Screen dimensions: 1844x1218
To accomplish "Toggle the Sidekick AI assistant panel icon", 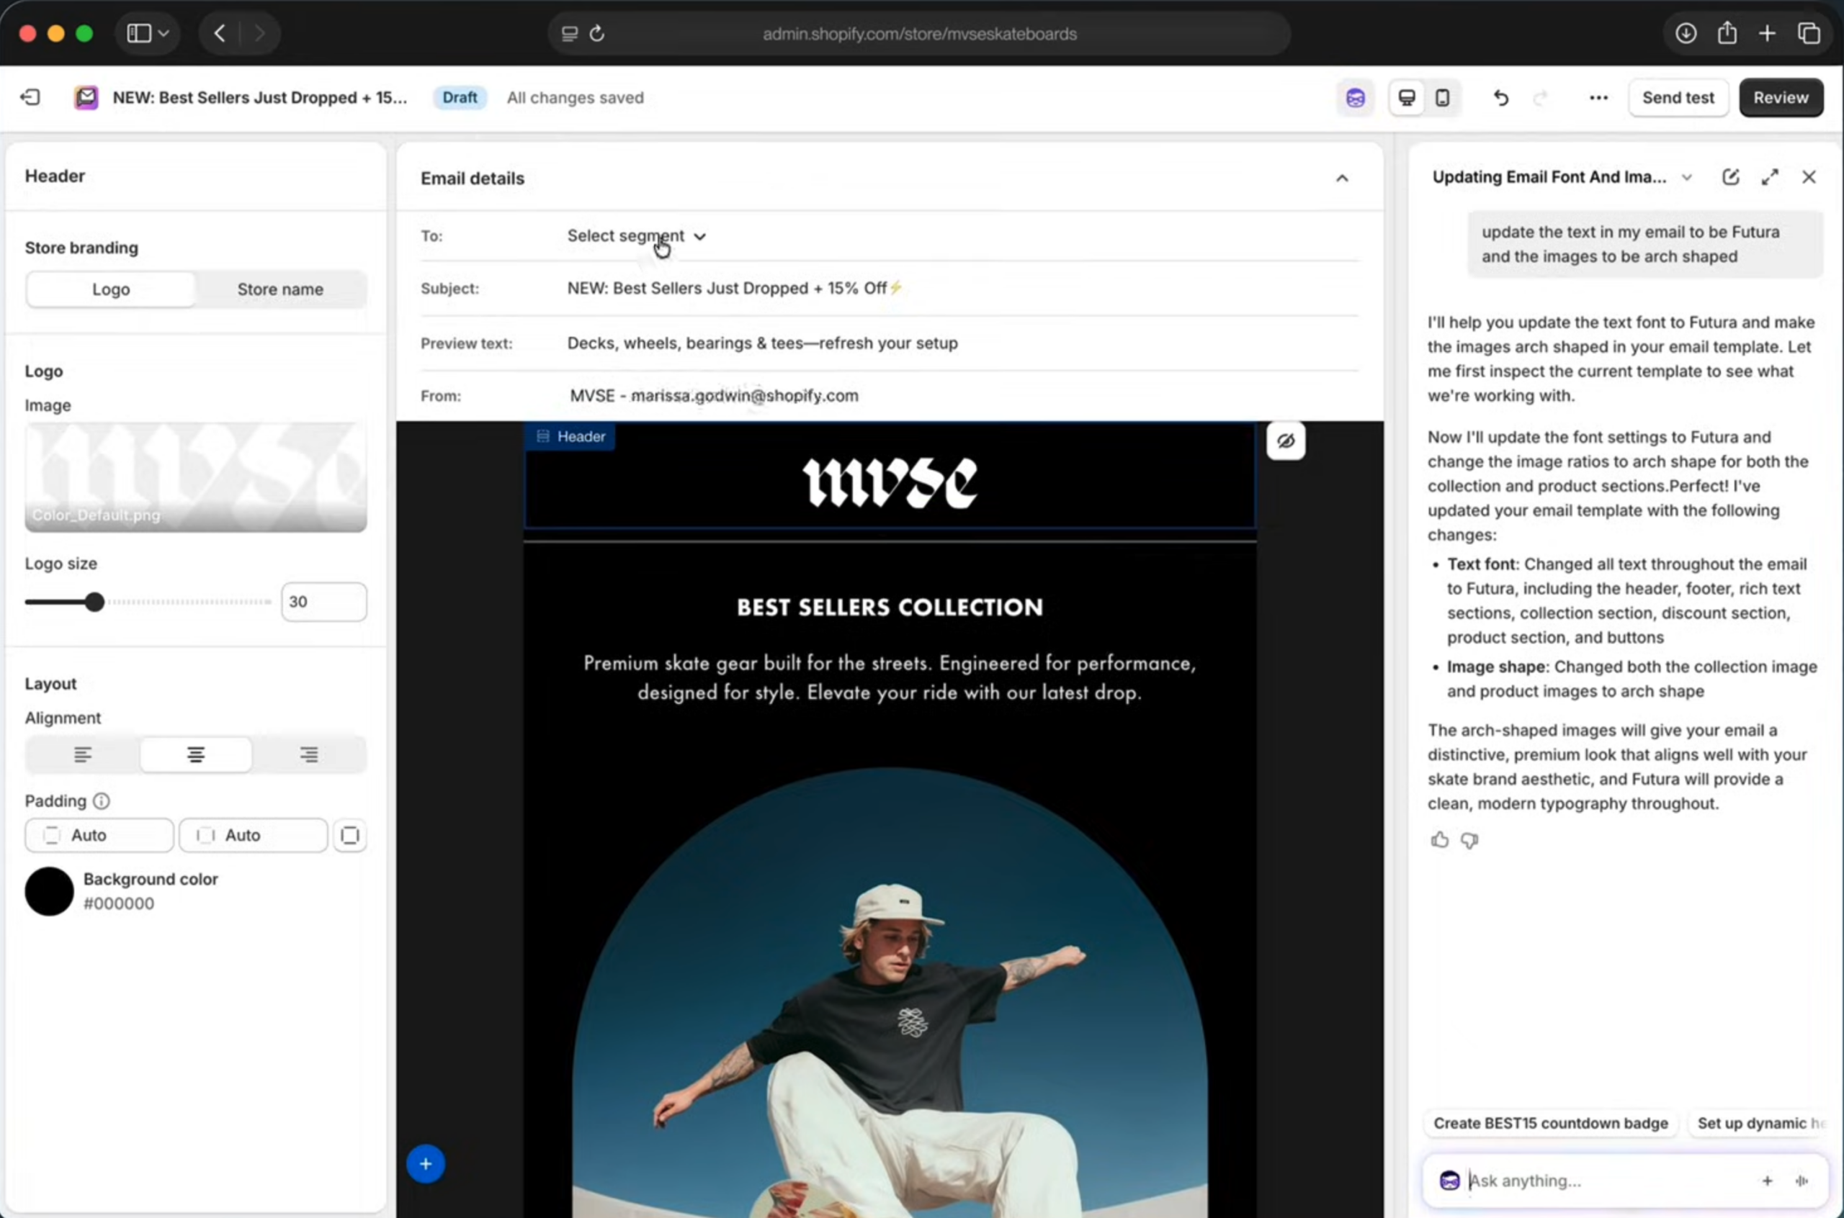I will click(x=1355, y=98).
